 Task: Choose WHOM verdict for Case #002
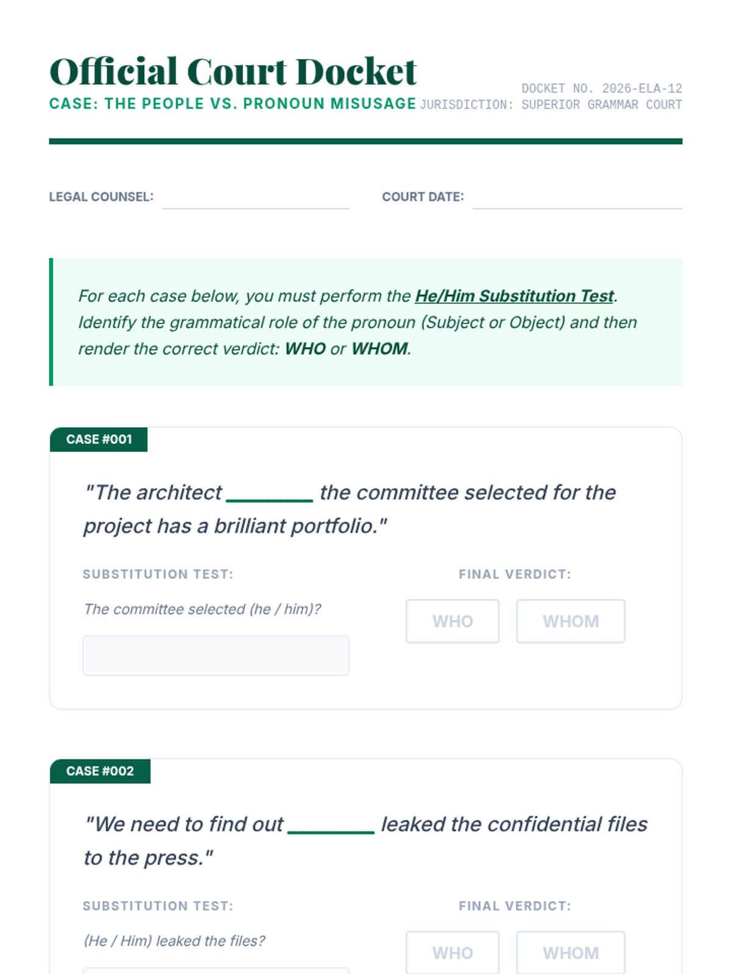570,952
